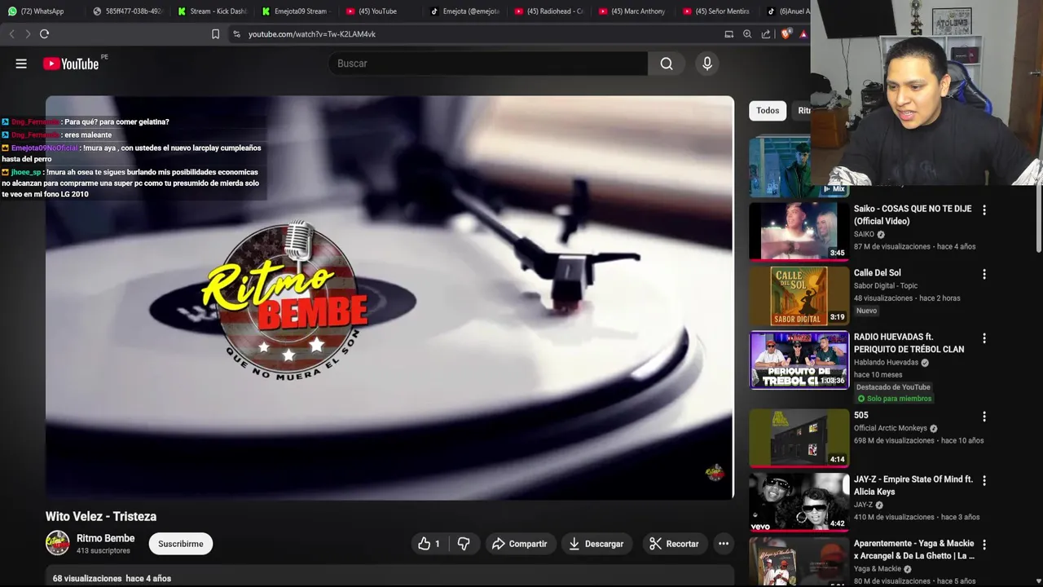Image resolution: width=1043 pixels, height=587 pixels.
Task: Click the search magnifier button
Action: pyautogui.click(x=667, y=64)
